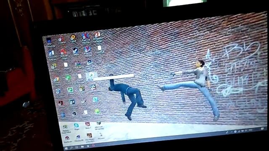Open the AIMP orange triangle shortcut
269x151 pixels.
tap(73, 38)
